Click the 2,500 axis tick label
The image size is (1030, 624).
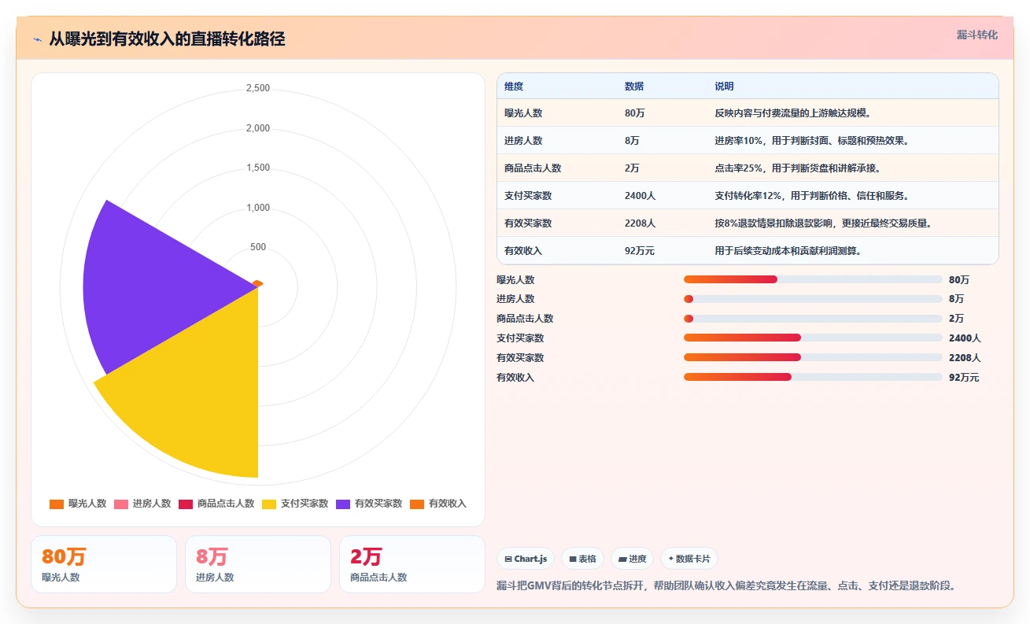(258, 88)
